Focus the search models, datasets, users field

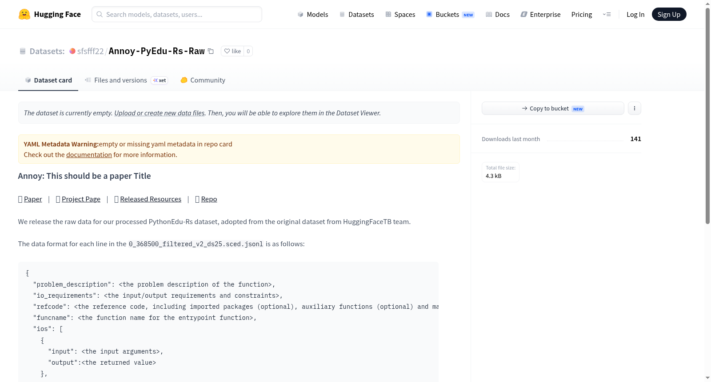coord(177,14)
